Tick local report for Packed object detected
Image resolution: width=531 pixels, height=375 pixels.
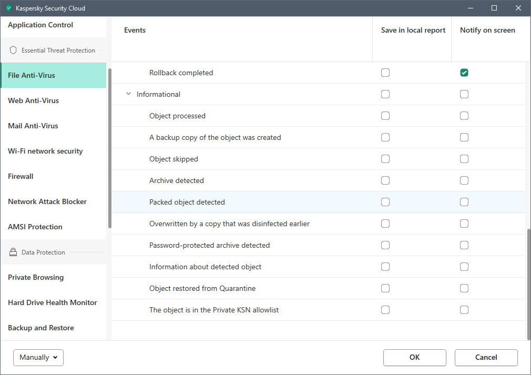[x=385, y=202]
